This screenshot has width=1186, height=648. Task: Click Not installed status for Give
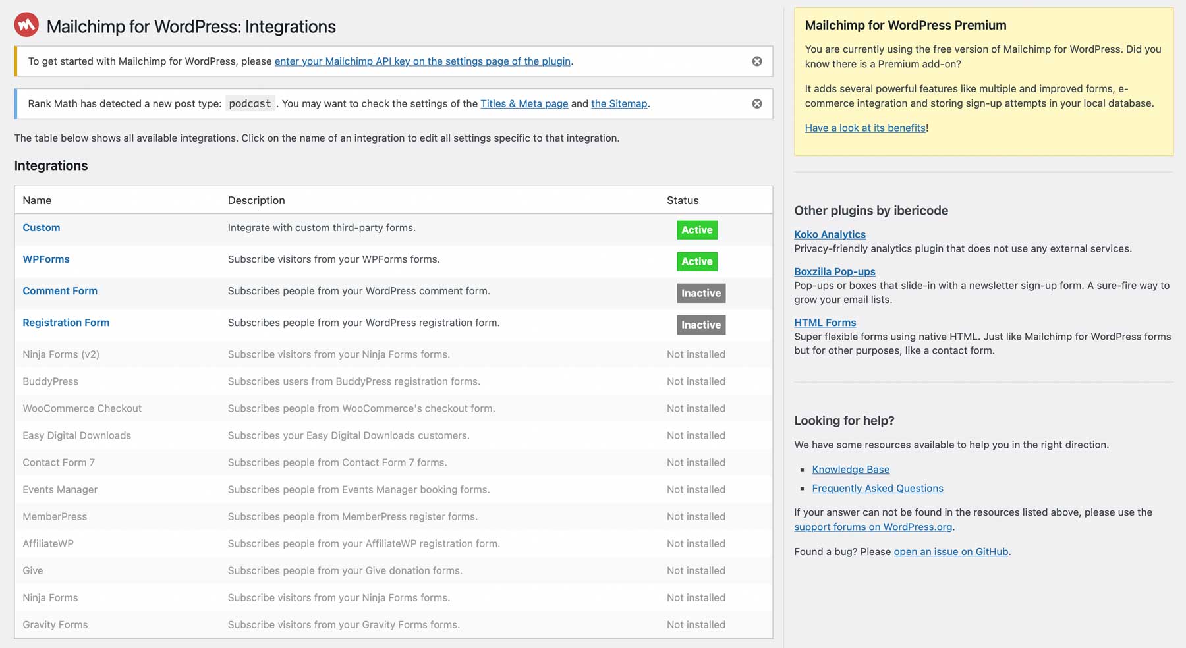[696, 570]
